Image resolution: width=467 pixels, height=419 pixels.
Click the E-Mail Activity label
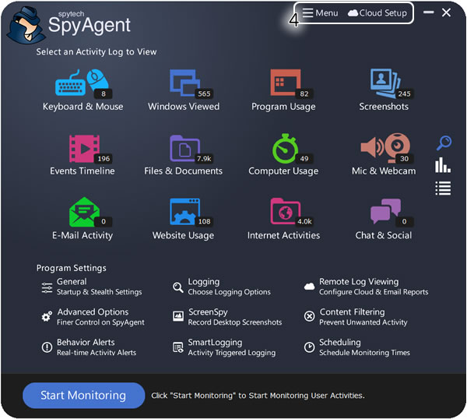[83, 236]
